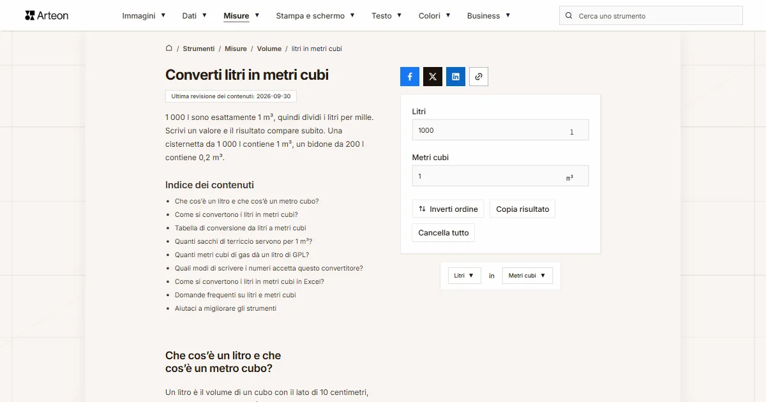
Task: Open the Stampa e schermo menu
Action: tap(315, 16)
